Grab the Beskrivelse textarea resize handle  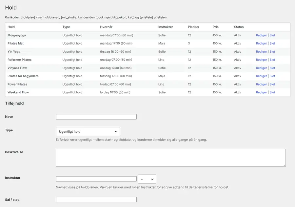(x=285, y=165)
